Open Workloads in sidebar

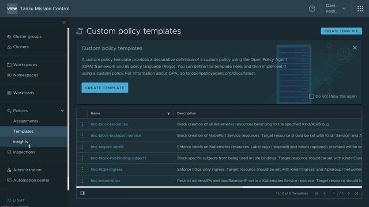(x=24, y=93)
